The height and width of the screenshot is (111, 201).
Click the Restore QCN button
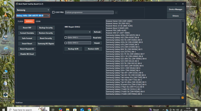pos(93,49)
